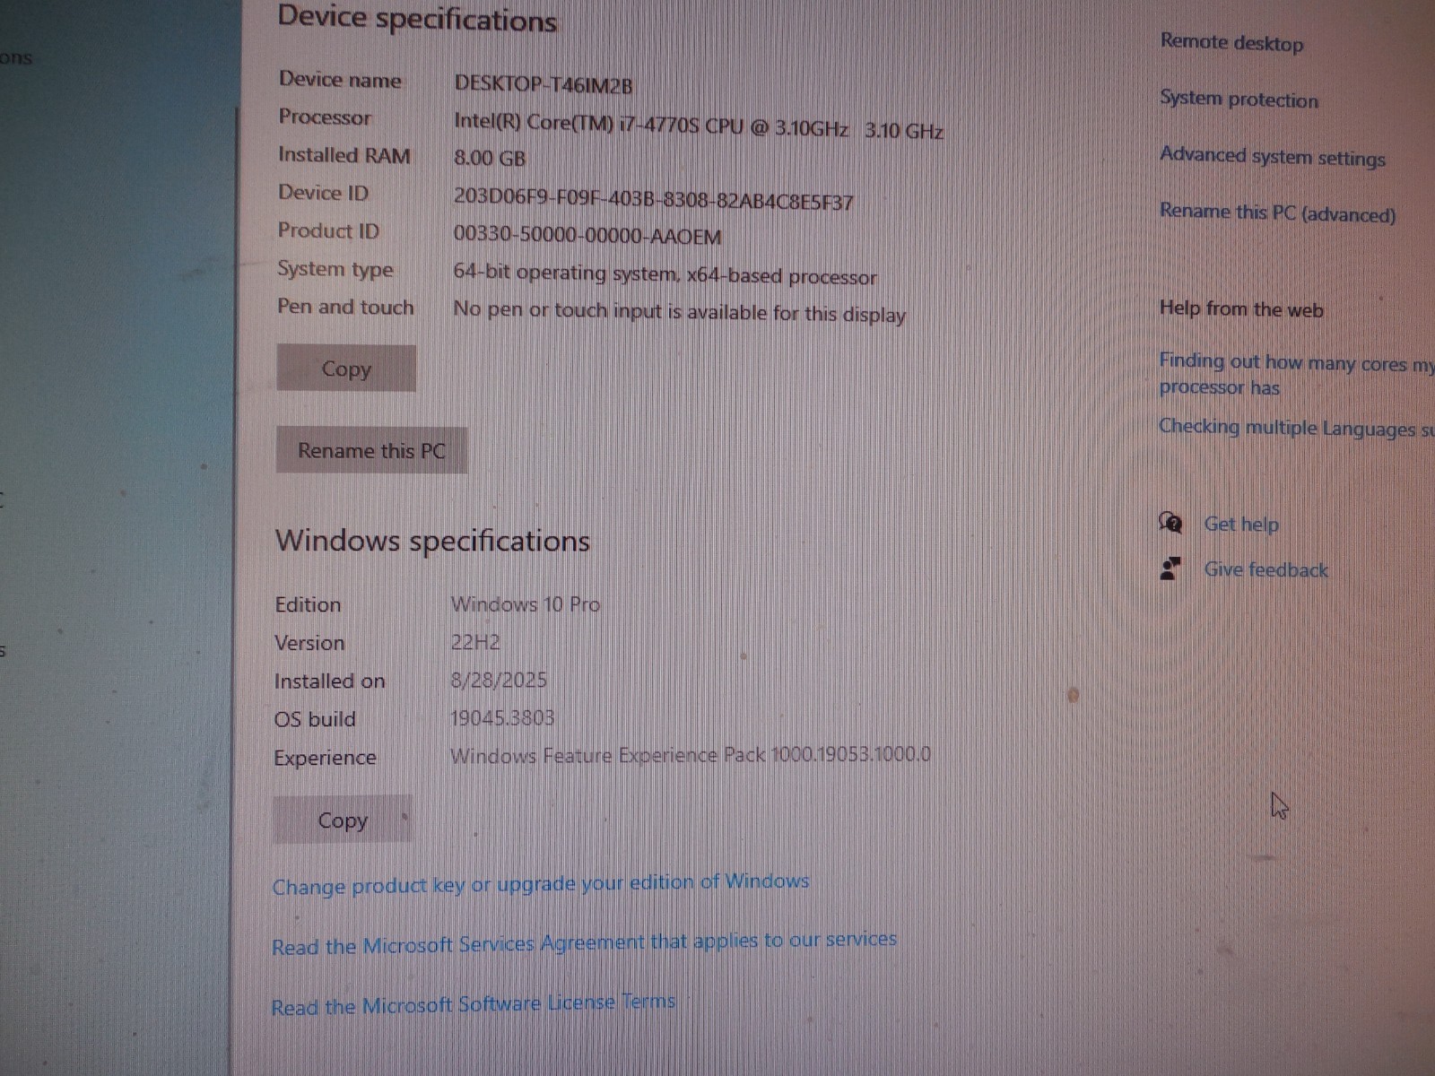Select the version value 22H2

[475, 642]
